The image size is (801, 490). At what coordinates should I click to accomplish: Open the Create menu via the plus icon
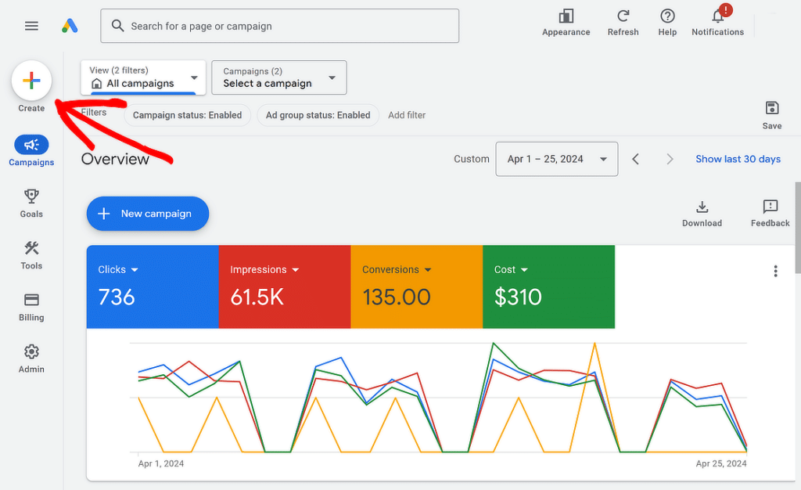pos(31,80)
